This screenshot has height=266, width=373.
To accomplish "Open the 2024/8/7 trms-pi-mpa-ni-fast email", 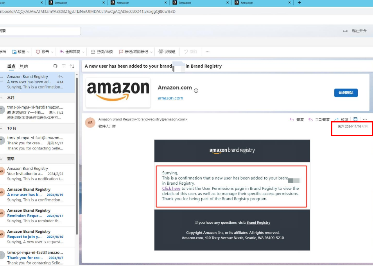I will click(x=37, y=257).
